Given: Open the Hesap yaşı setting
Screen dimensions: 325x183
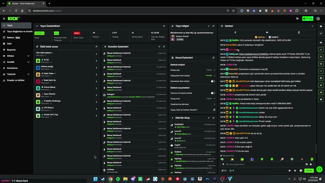Looking at the screenshot, I should (193, 70).
